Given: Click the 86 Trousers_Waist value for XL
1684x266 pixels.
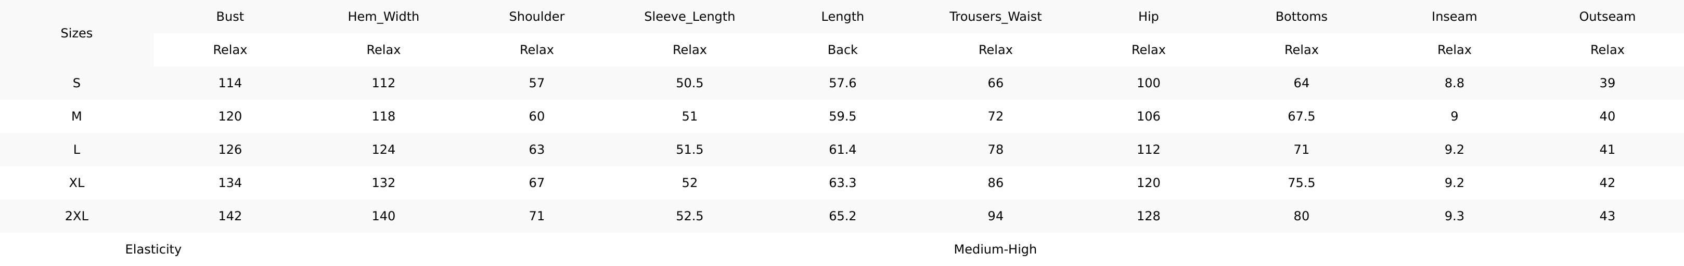Looking at the screenshot, I should coord(996,183).
